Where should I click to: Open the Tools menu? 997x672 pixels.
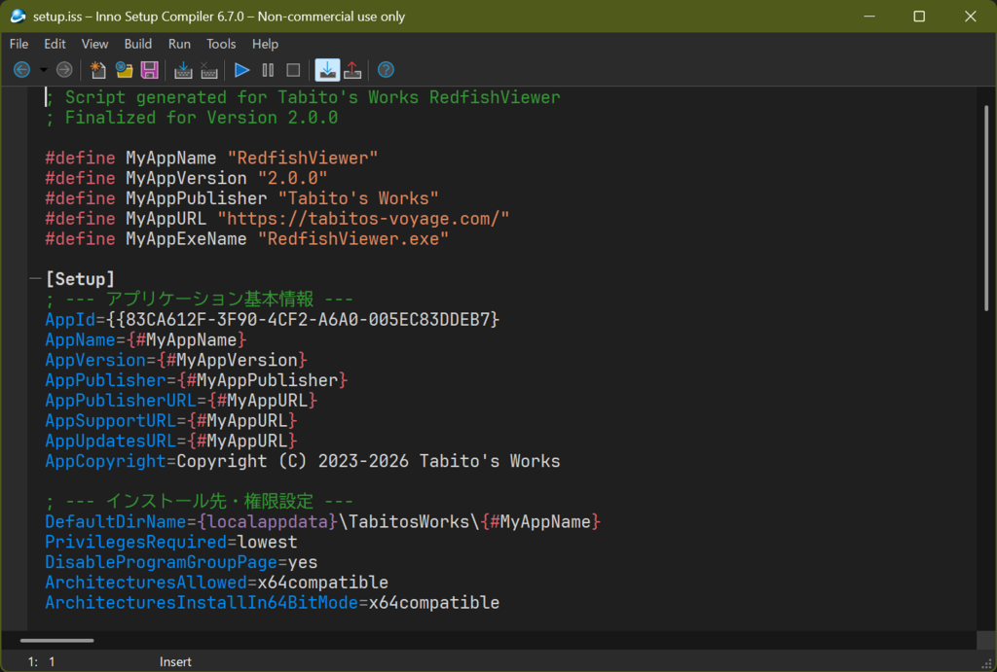(221, 44)
